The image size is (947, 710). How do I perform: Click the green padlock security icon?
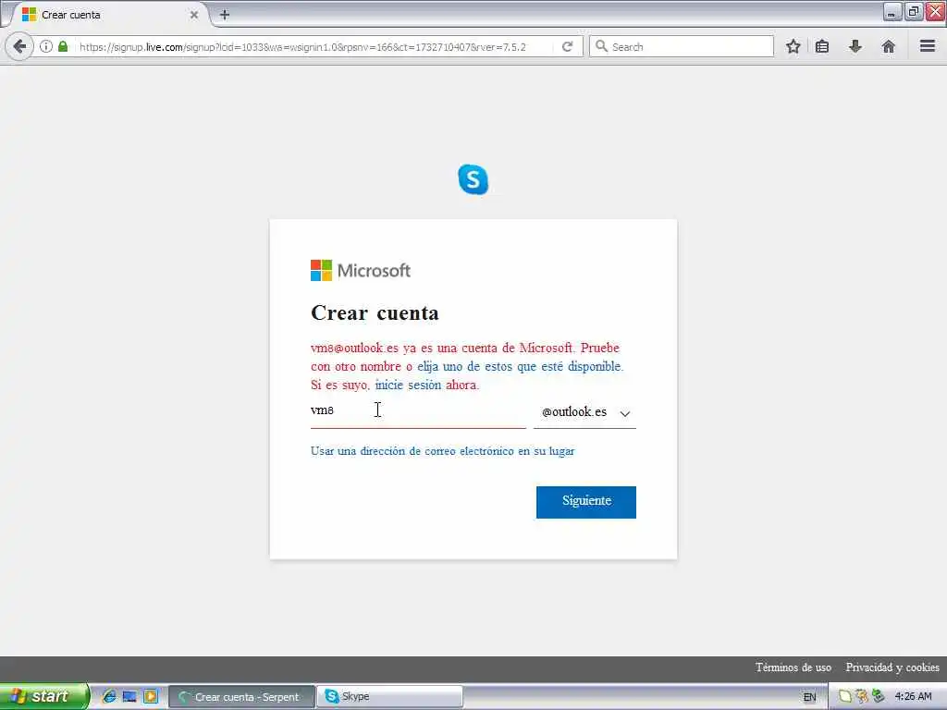coord(63,46)
